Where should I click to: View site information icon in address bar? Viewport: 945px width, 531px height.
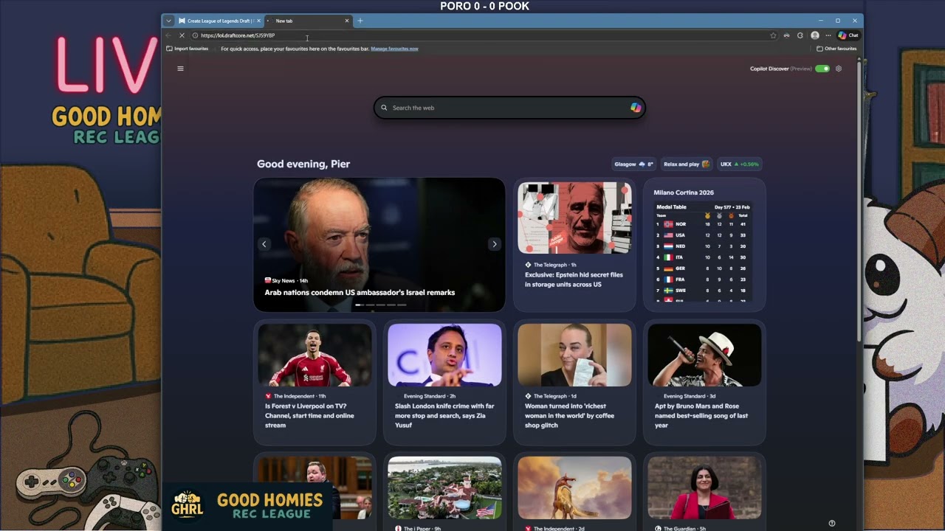click(195, 35)
